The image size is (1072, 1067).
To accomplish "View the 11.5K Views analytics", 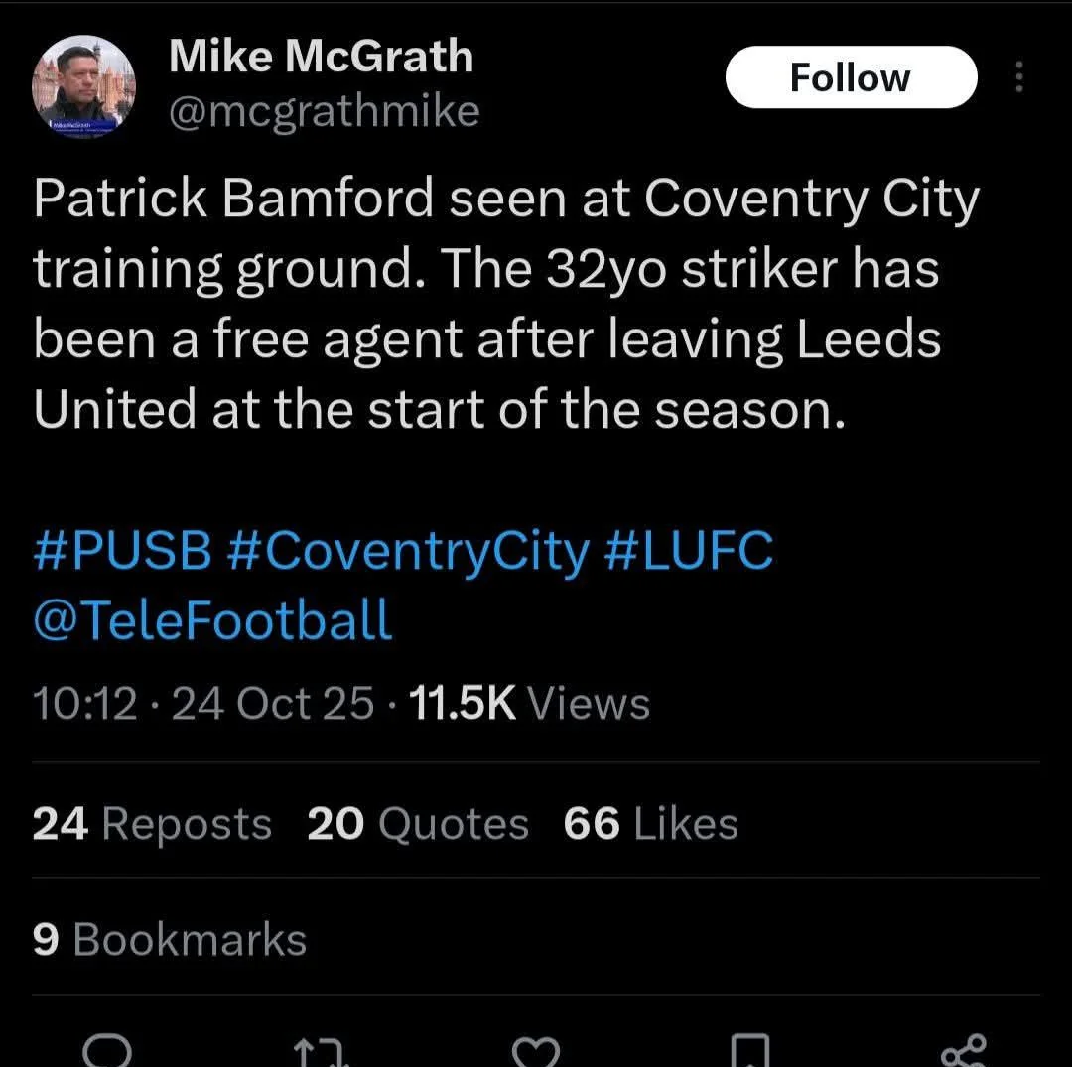I will (x=529, y=704).
